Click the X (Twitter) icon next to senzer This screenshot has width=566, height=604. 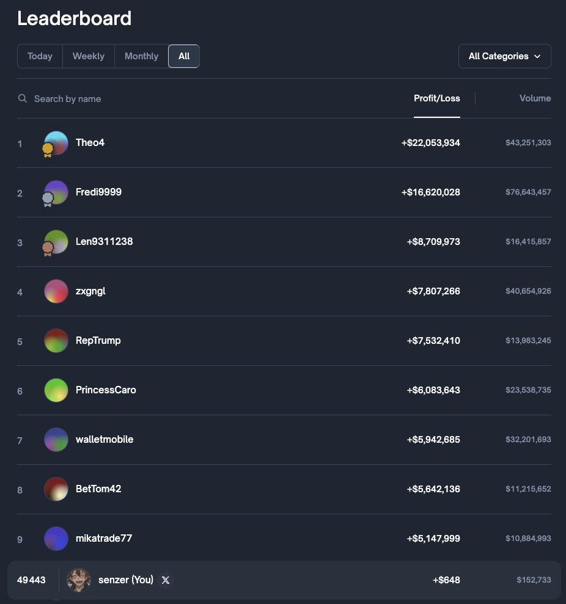coord(166,580)
